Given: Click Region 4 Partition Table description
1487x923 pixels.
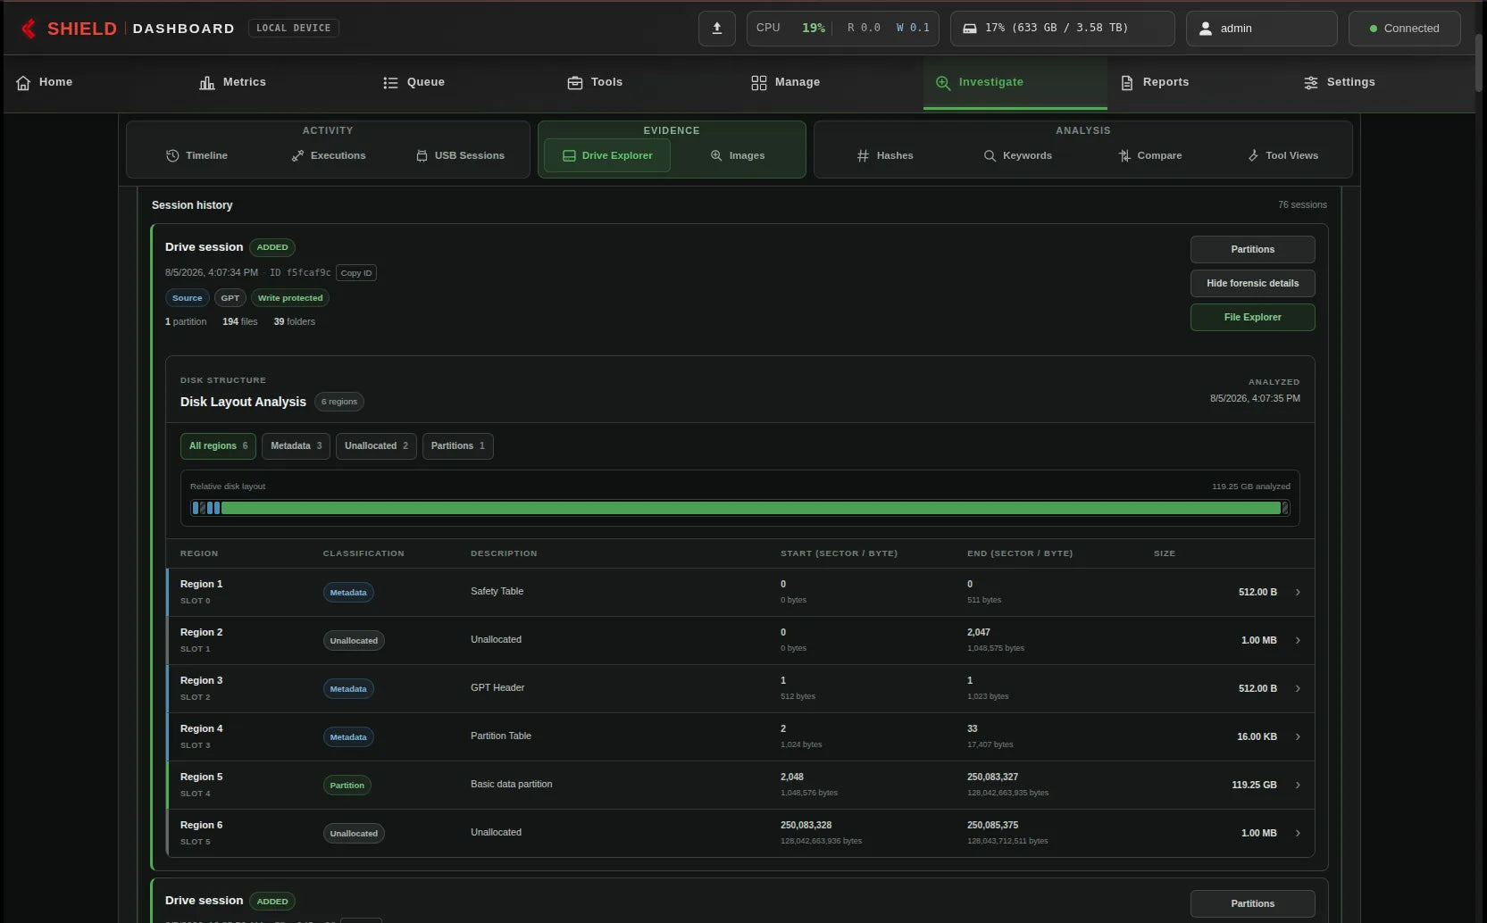Looking at the screenshot, I should coord(501,736).
